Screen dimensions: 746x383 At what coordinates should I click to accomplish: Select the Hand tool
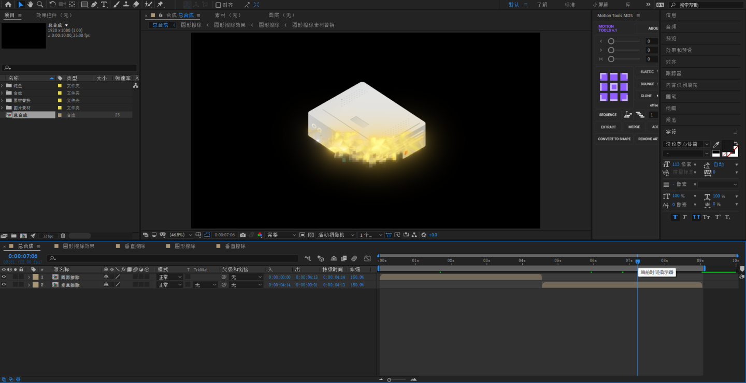(x=31, y=4)
